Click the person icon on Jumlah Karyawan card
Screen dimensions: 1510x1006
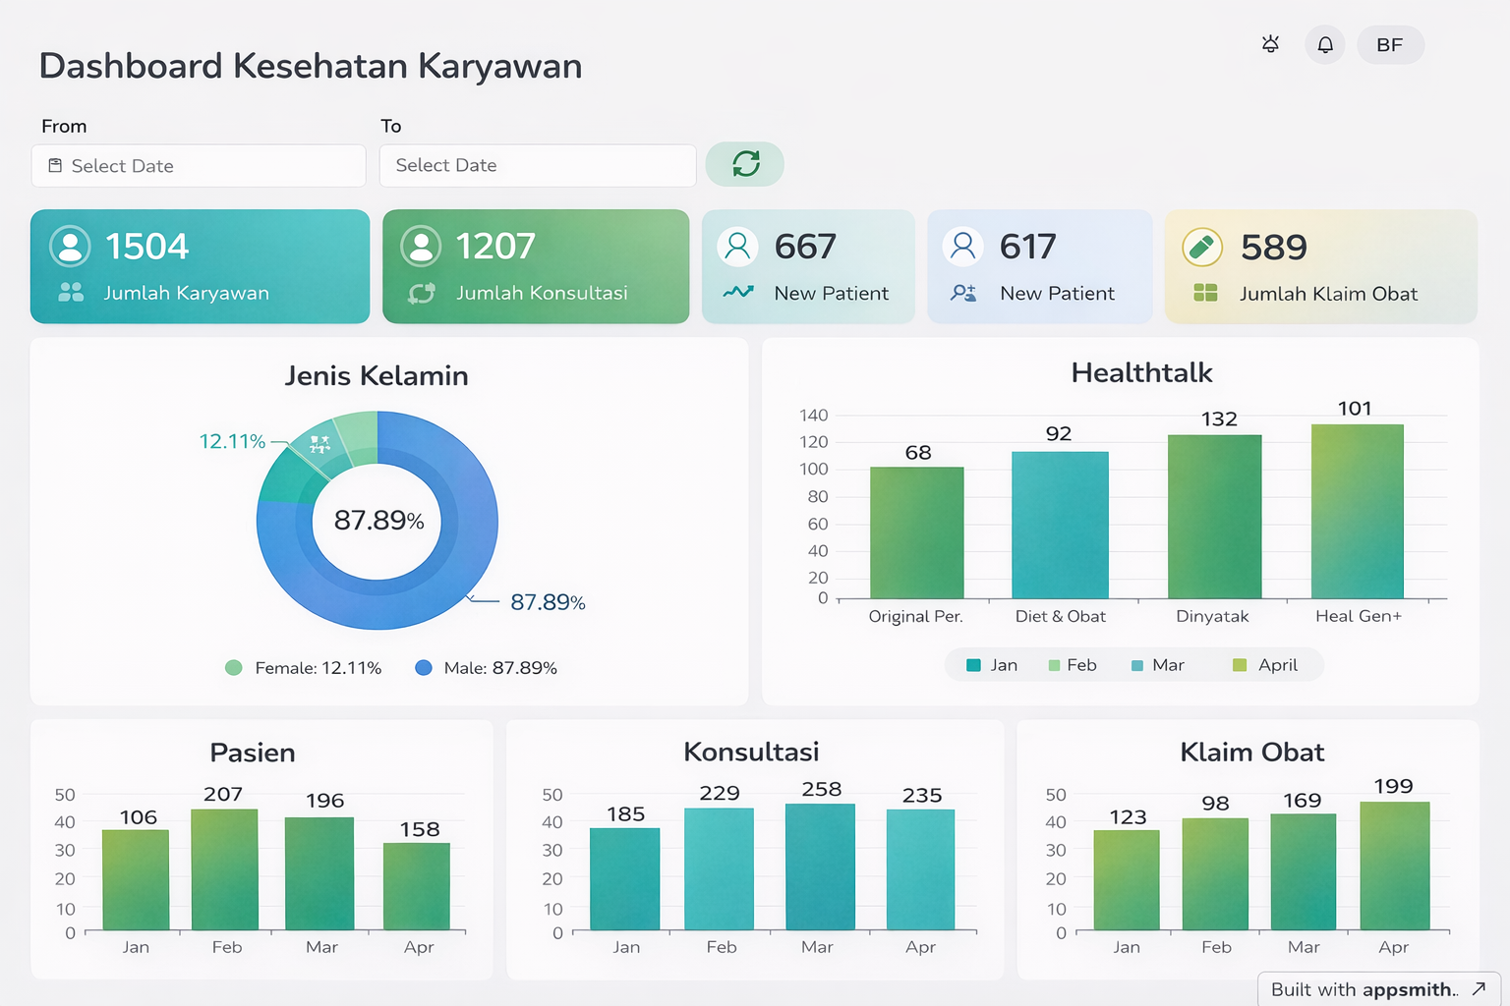click(69, 247)
